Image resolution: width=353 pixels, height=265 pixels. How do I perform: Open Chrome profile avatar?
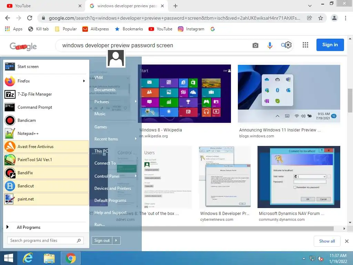[334, 18]
